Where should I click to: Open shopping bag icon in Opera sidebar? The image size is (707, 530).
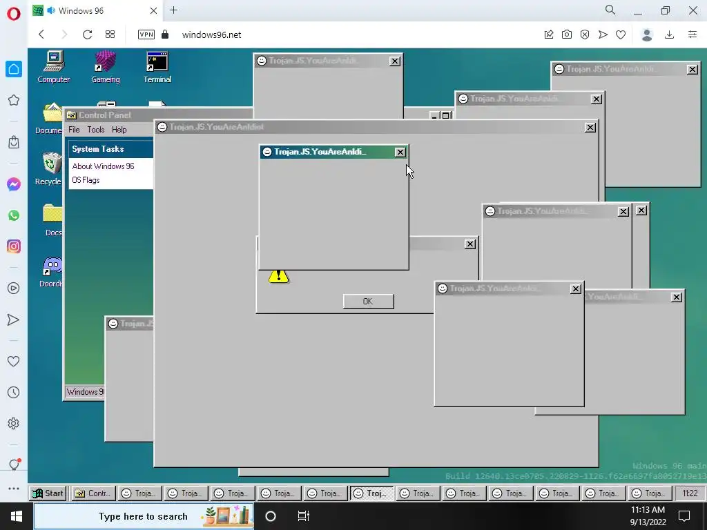[14, 142]
